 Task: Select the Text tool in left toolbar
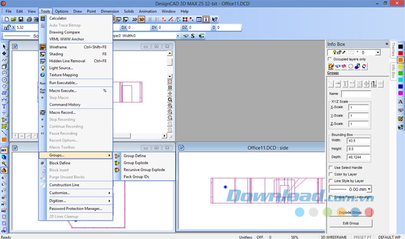pyautogui.click(x=4, y=106)
